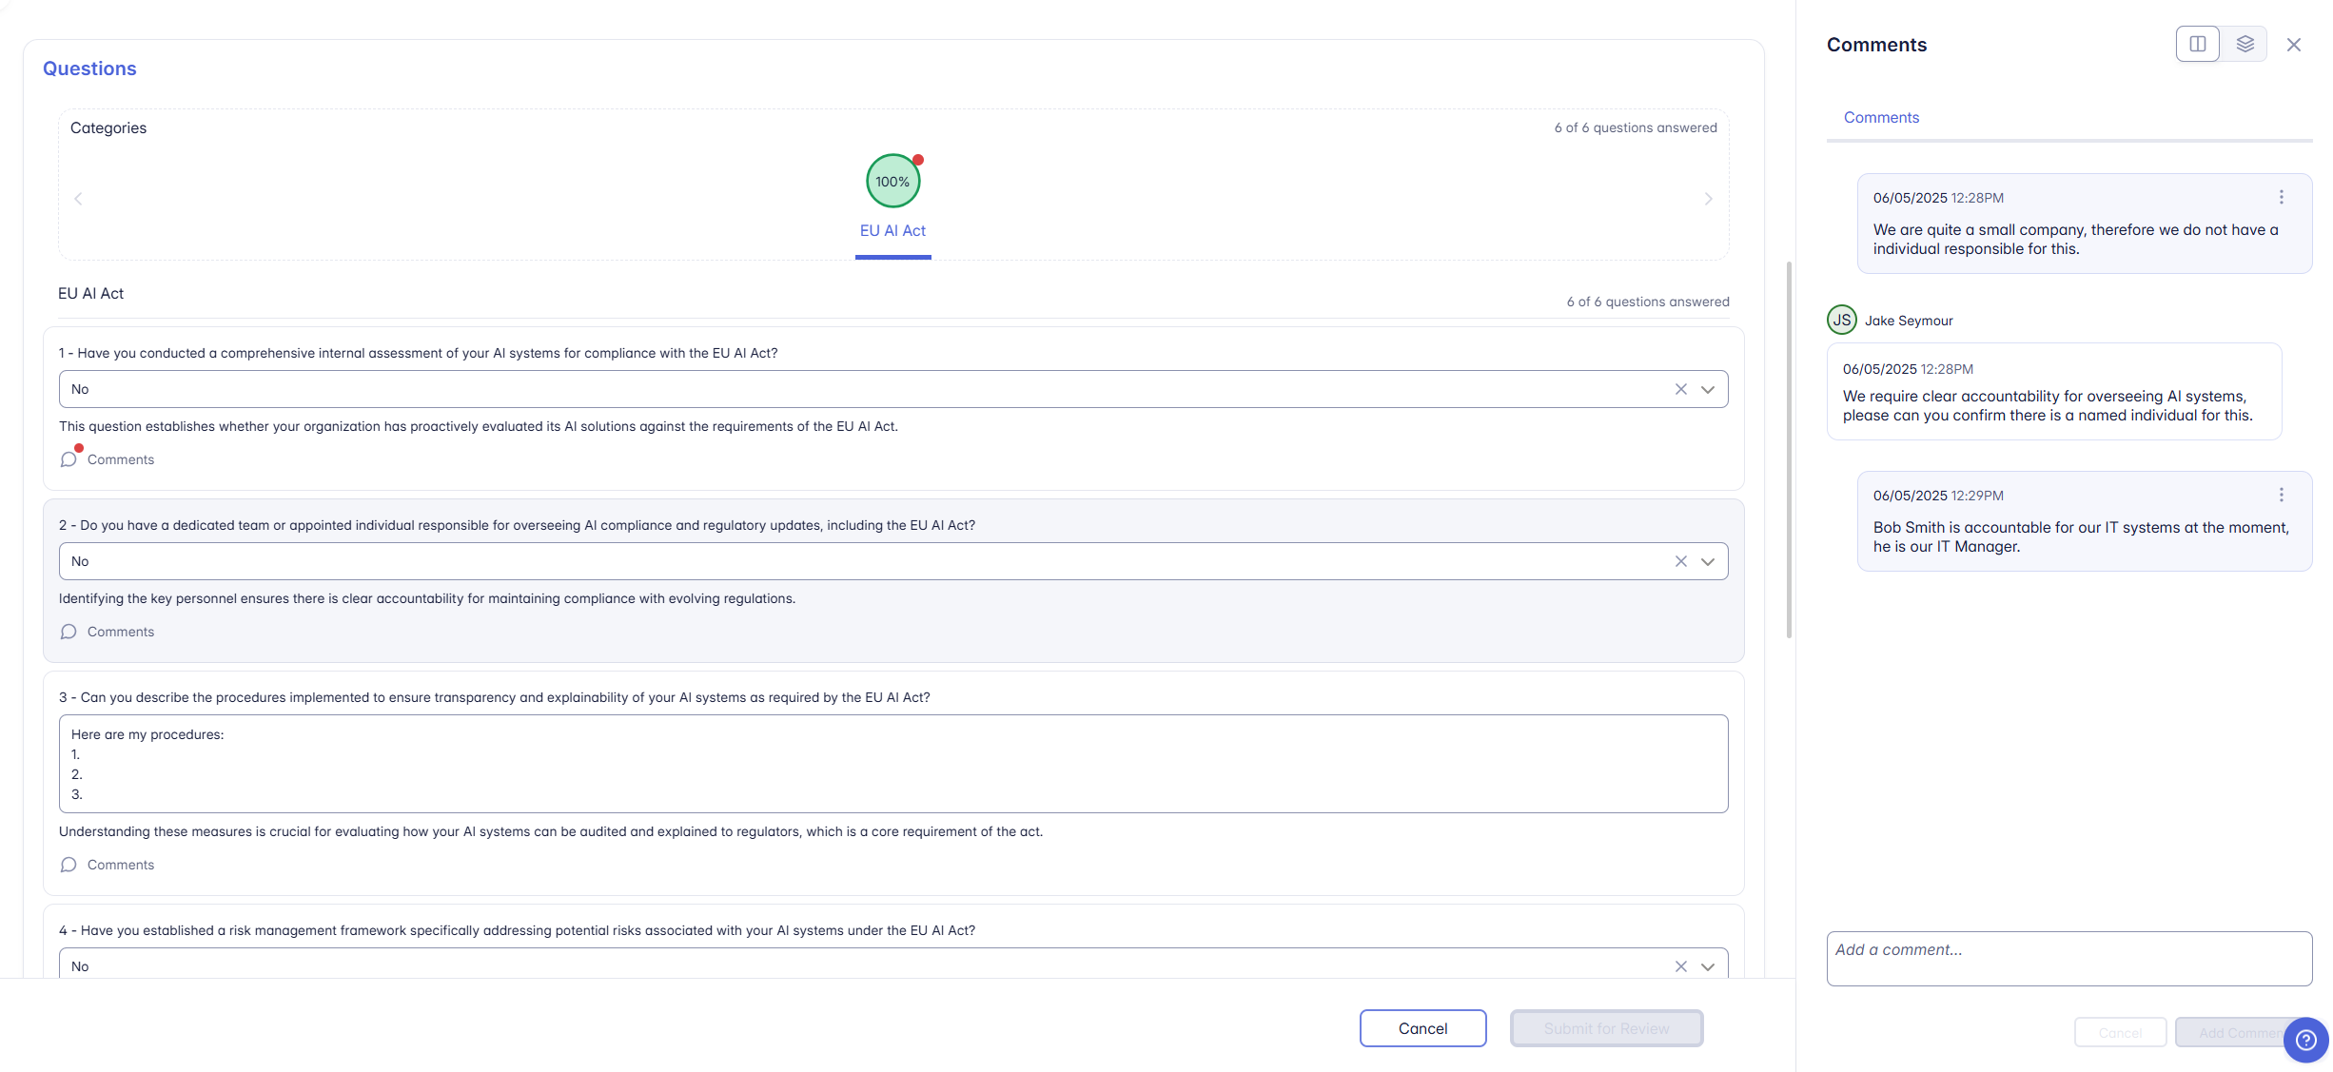Open options menu for 12:28PM small company comment
Image resolution: width=2333 pixels, height=1072 pixels.
point(2281,197)
